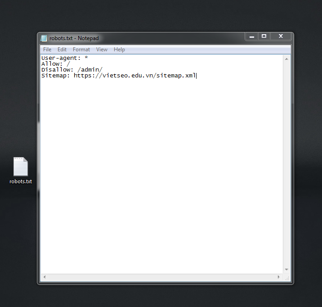
Task: Minimize the Notepad window
Action: (252, 36)
